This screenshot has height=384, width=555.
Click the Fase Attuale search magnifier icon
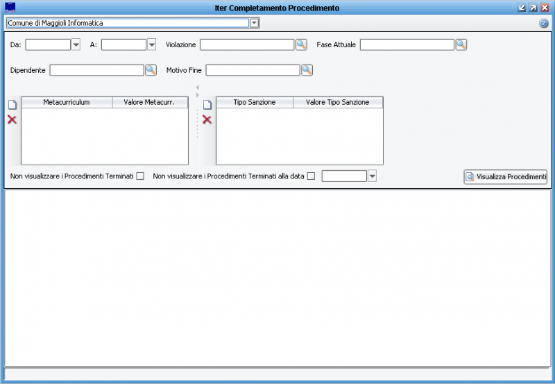461,44
